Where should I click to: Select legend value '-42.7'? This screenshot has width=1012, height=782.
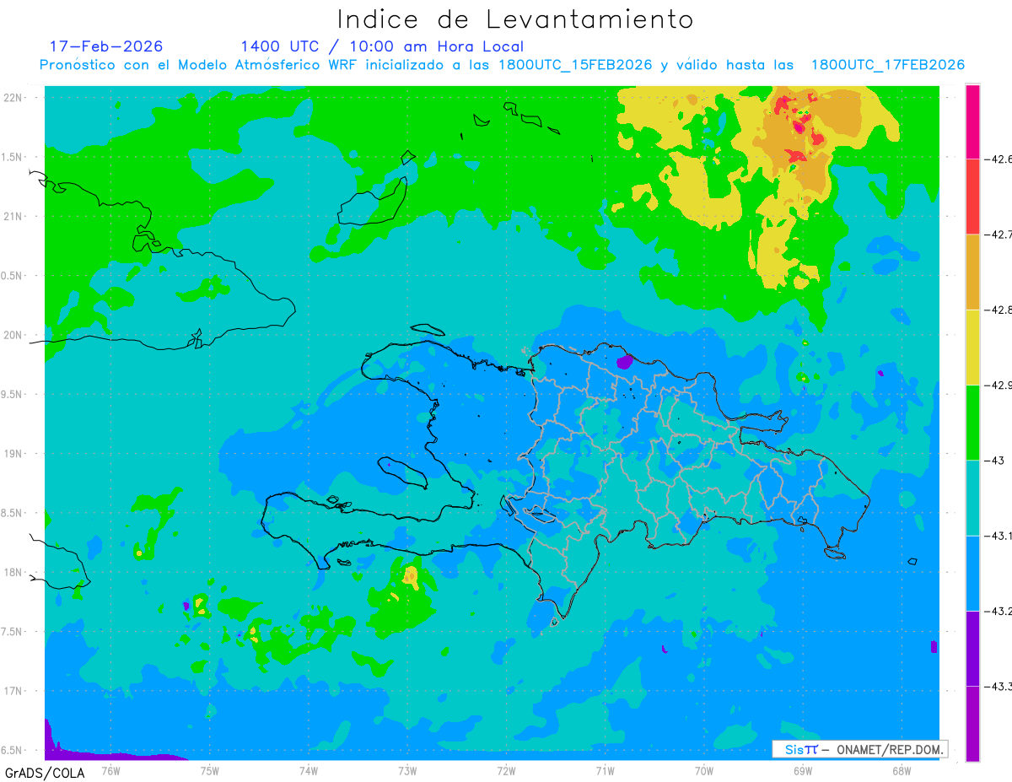point(998,234)
